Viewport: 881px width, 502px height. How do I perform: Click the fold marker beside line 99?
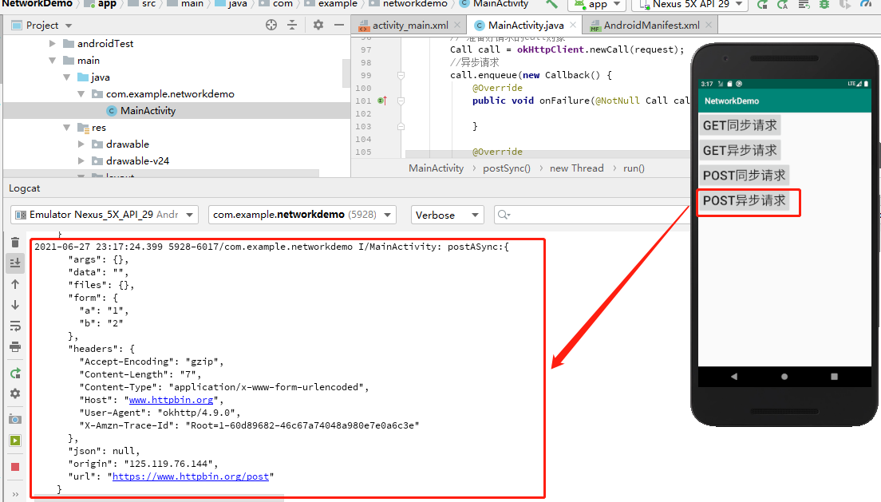[401, 75]
